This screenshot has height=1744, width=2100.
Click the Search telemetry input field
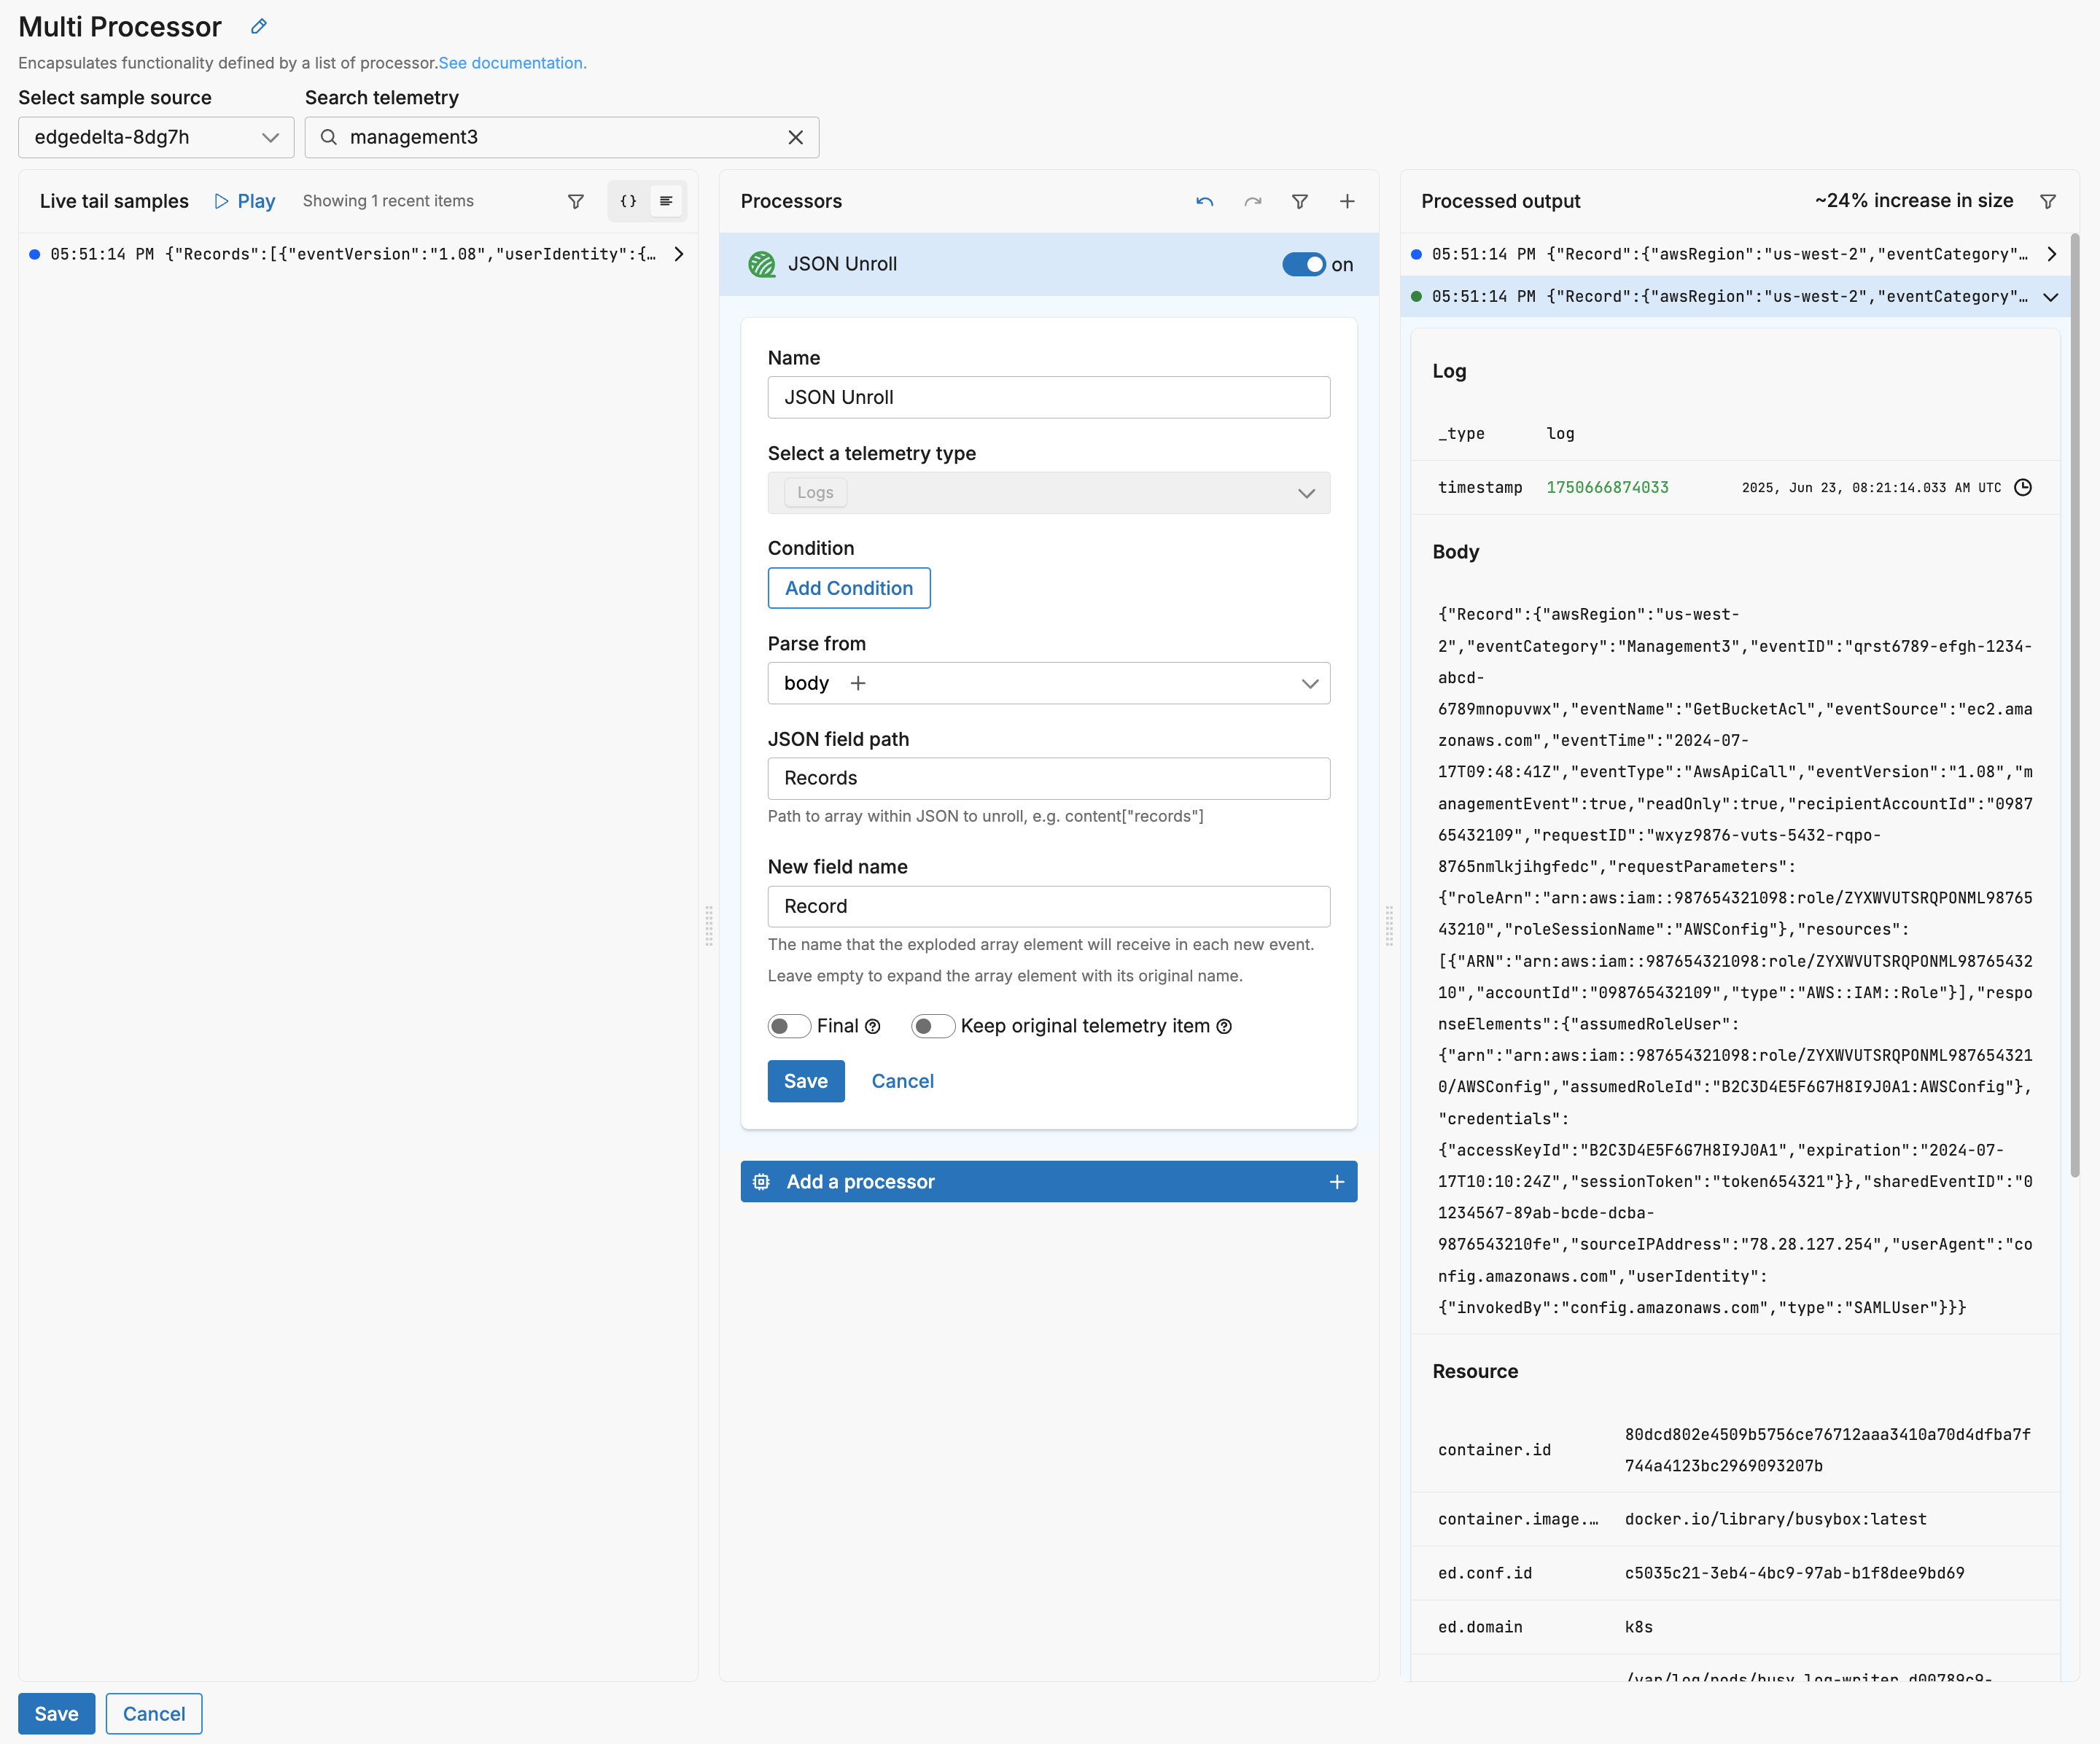pyautogui.click(x=562, y=138)
